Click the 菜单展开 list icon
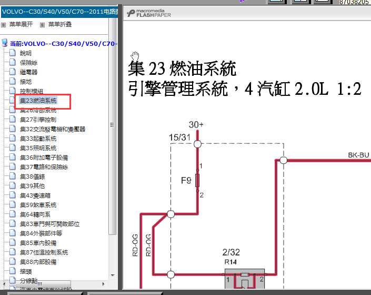The width and height of the screenshot is (371, 295). [x=4, y=25]
